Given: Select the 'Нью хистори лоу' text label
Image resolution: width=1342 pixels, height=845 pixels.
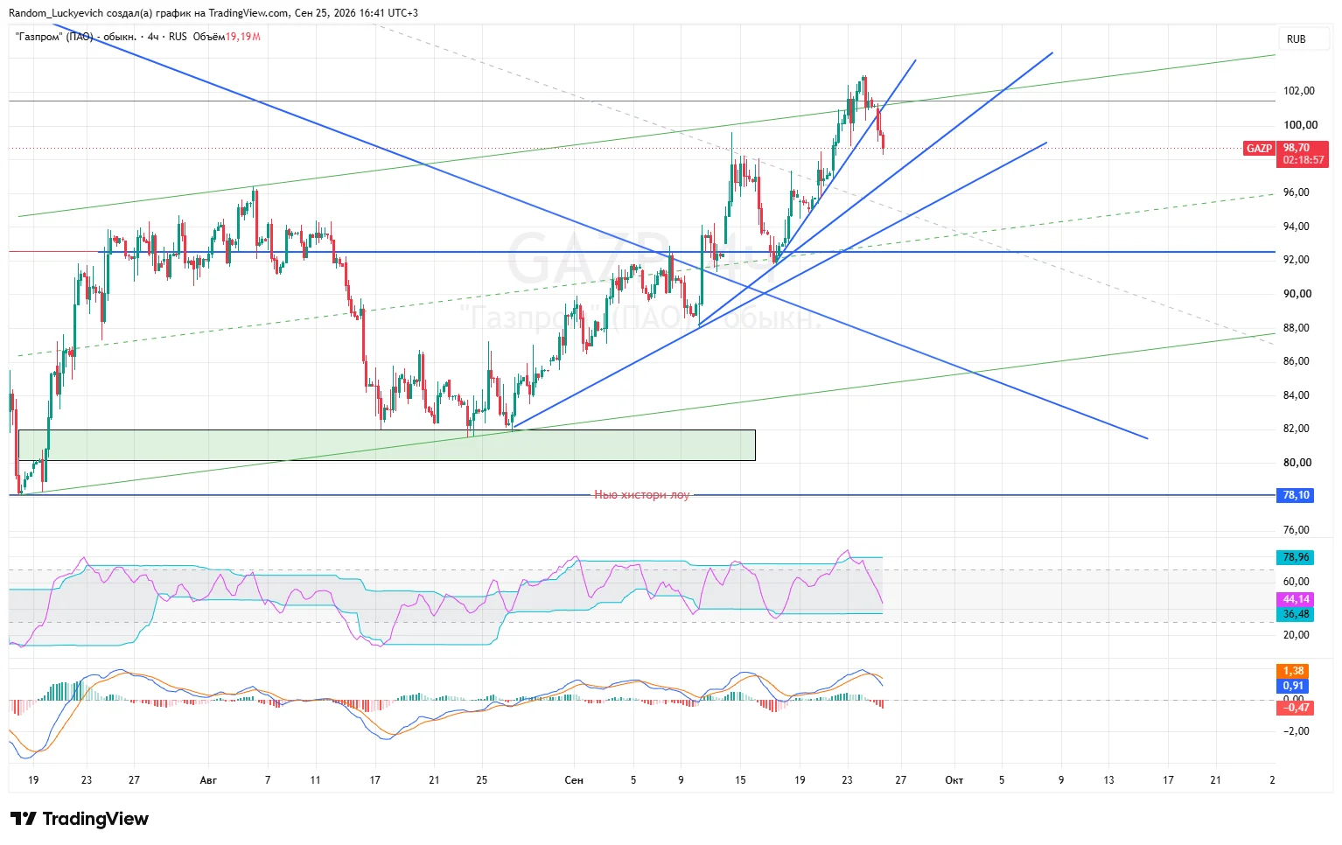Looking at the screenshot, I should (x=642, y=495).
